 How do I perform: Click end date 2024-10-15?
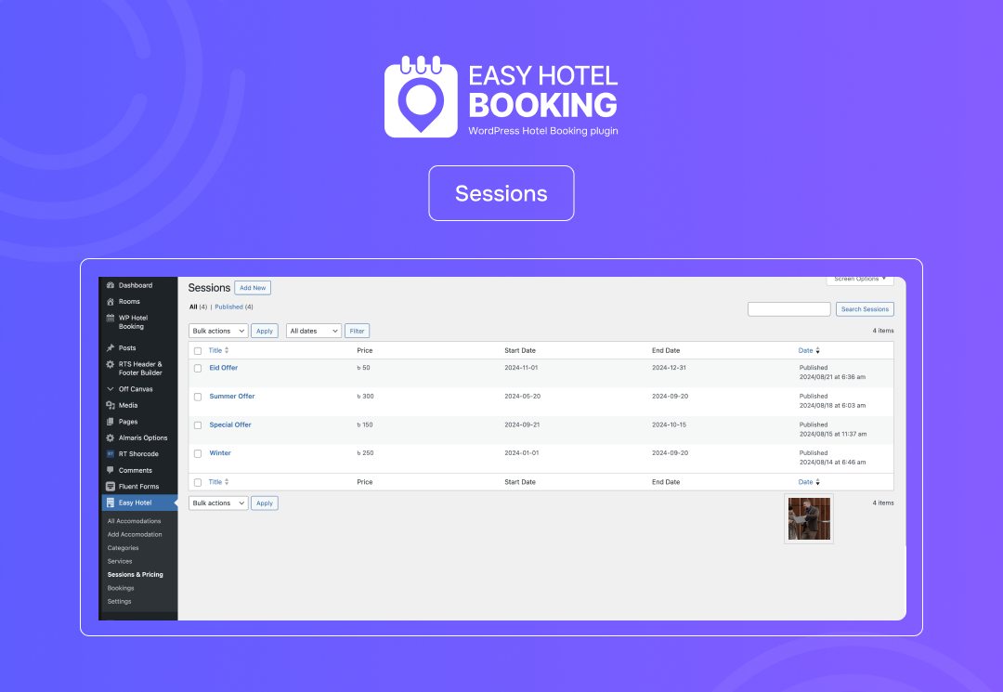click(x=669, y=424)
